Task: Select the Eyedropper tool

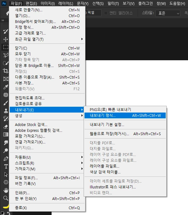Action: (5, 87)
